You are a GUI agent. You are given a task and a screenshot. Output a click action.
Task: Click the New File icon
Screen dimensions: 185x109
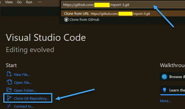point(9,74)
